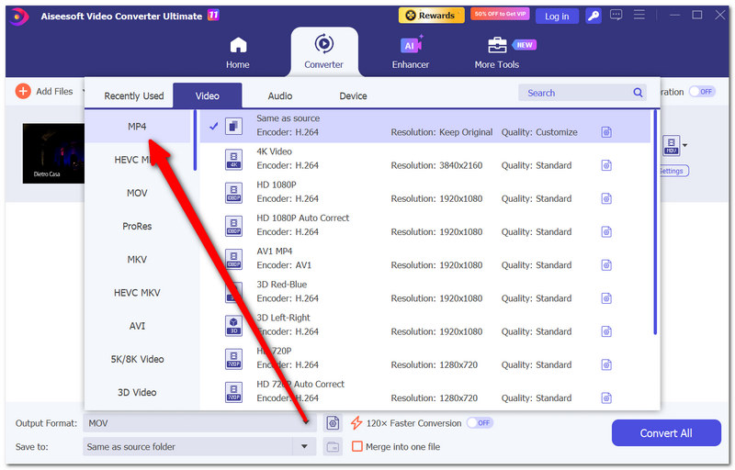The height and width of the screenshot is (470, 735).
Task: Open More Tools toolbox icon
Action: [x=497, y=45]
